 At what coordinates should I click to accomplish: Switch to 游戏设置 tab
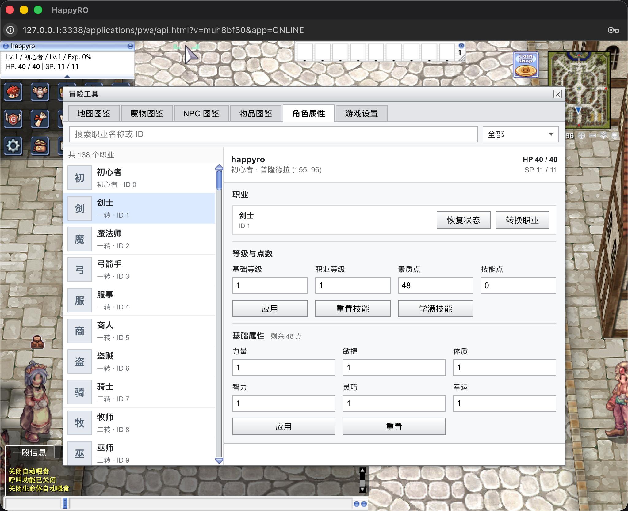[x=362, y=113]
